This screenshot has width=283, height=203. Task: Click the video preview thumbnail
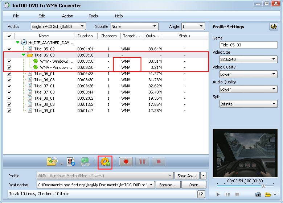pyautogui.click(x=245, y=153)
